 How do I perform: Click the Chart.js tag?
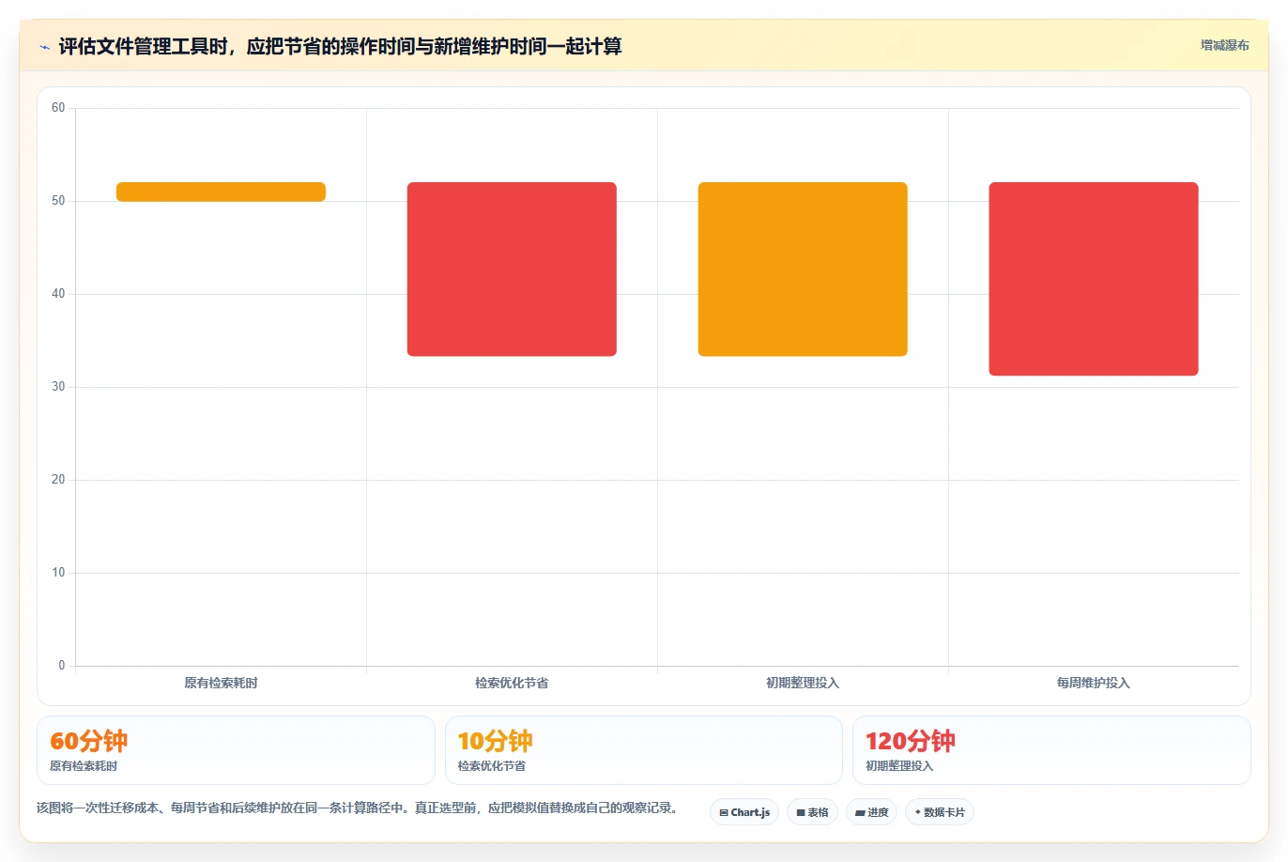coord(744,812)
